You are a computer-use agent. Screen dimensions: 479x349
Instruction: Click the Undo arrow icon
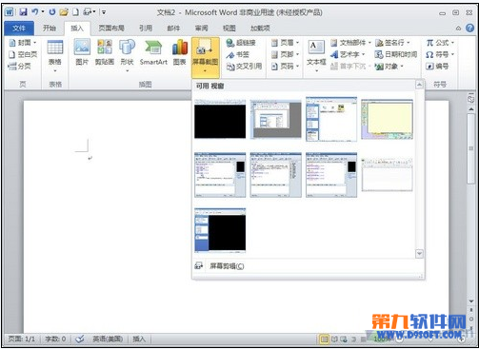point(35,12)
